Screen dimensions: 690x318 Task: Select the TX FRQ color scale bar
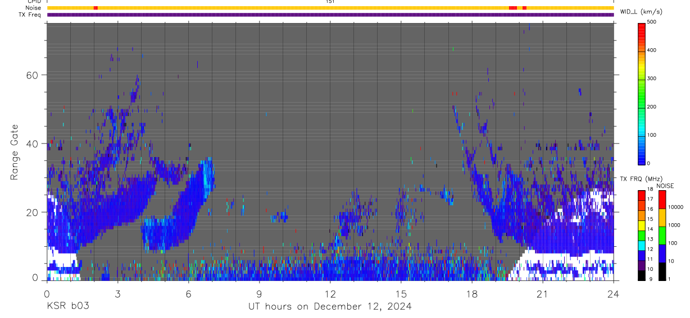[642, 235]
